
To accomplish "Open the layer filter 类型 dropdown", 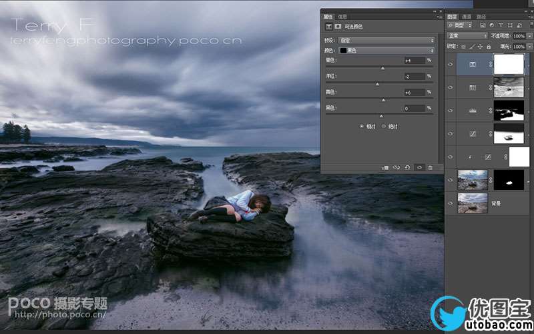I will point(459,25).
